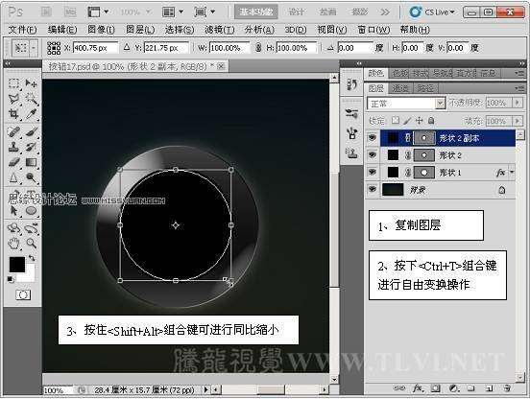This screenshot has width=530, height=399.
Task: Toggle lock transparent pixels
Action: 396,120
